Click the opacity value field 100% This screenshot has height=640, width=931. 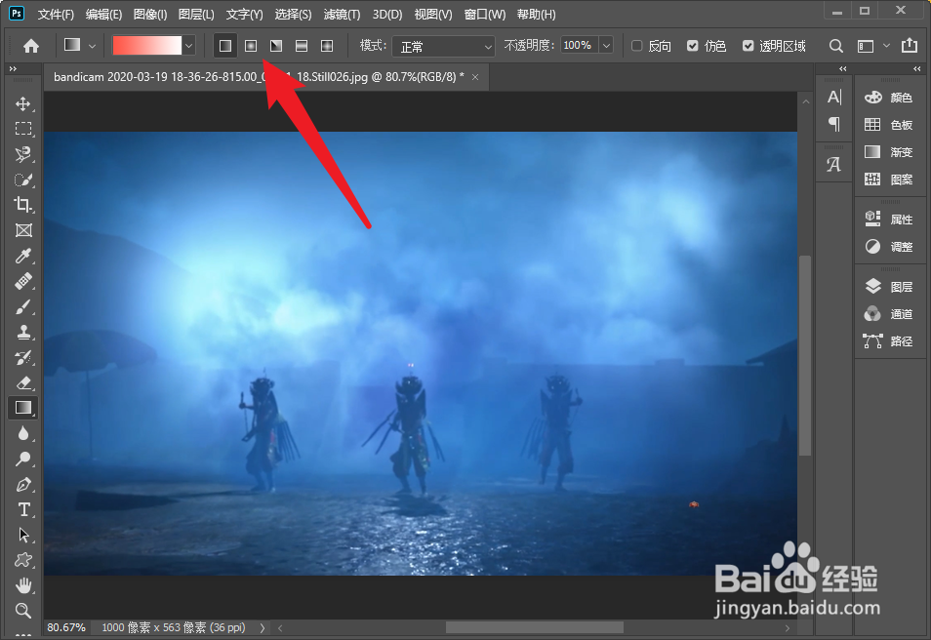pyautogui.click(x=579, y=45)
